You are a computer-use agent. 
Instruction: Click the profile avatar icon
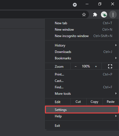point(104,14)
